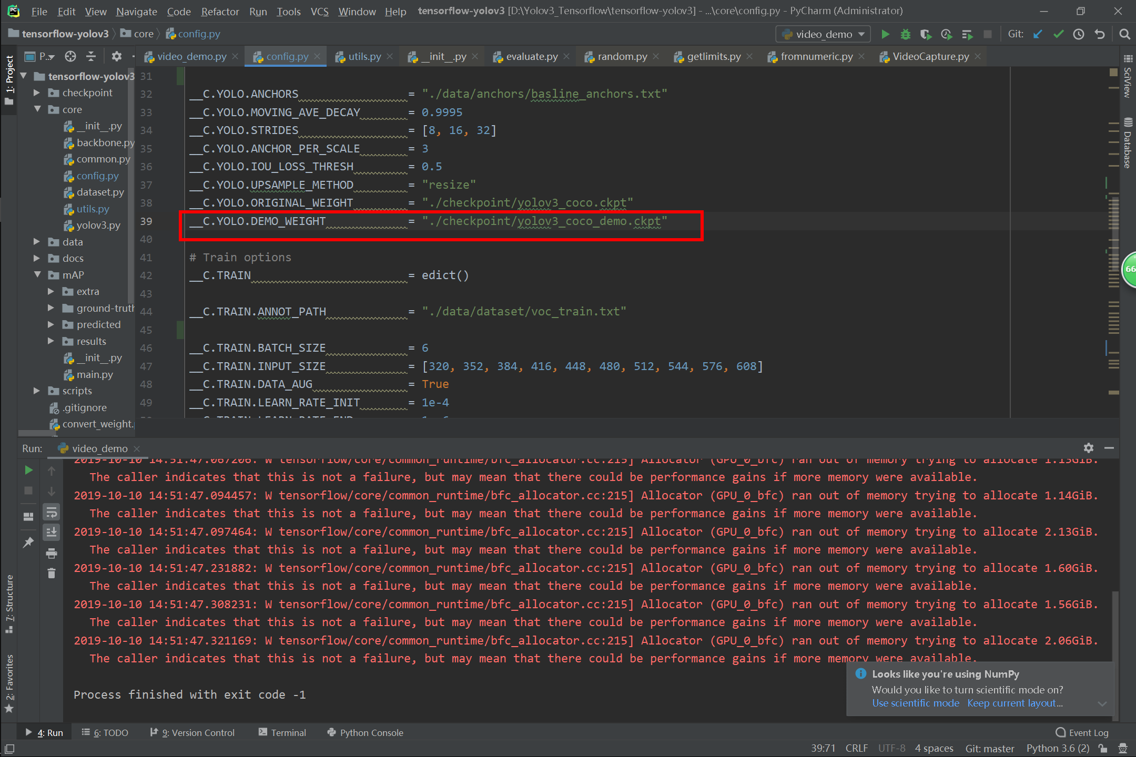Image resolution: width=1136 pixels, height=757 pixels.
Task: Click the green Run button in toolbar
Action: coord(885,34)
